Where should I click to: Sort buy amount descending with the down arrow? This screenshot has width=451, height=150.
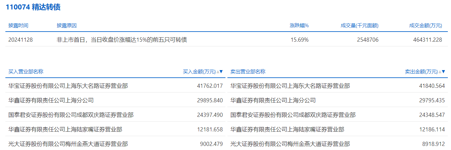point(221,72)
